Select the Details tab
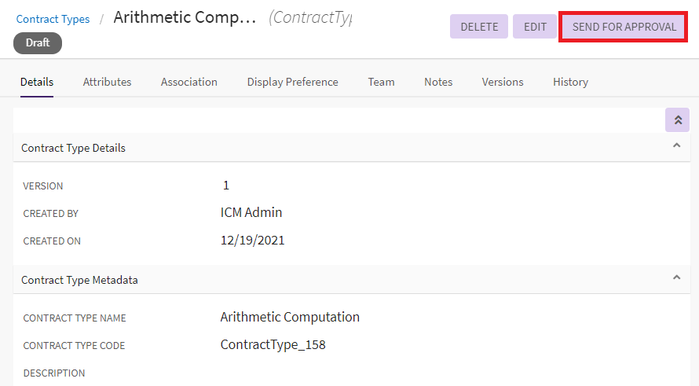Screen dimensions: 699x386 pyautogui.click(x=37, y=82)
